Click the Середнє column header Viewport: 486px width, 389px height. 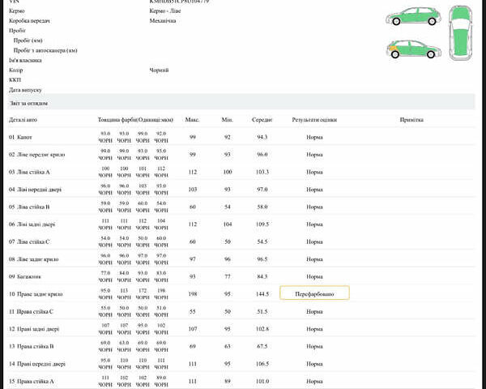(262, 120)
